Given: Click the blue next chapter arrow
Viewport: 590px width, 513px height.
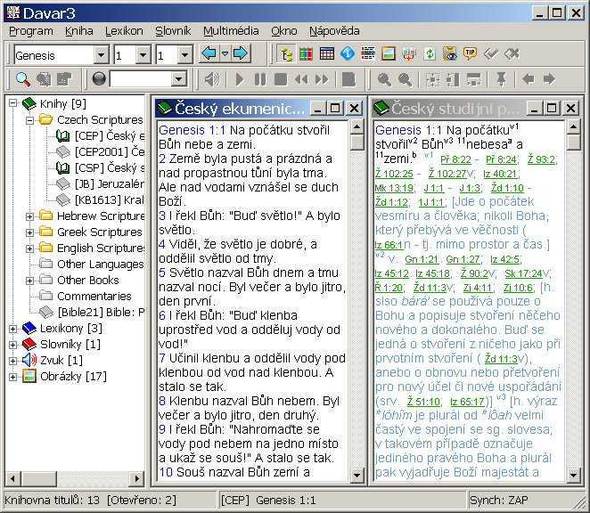Looking at the screenshot, I should click(240, 53).
